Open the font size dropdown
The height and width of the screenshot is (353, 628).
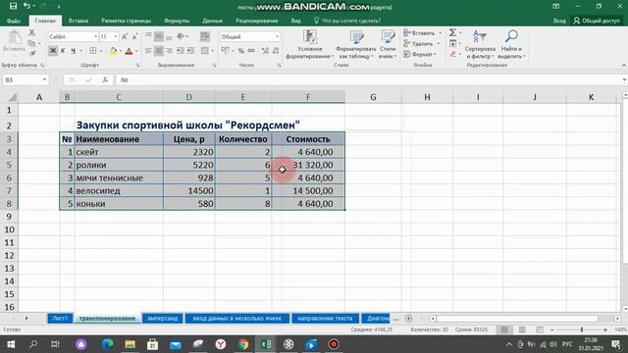(x=116, y=37)
